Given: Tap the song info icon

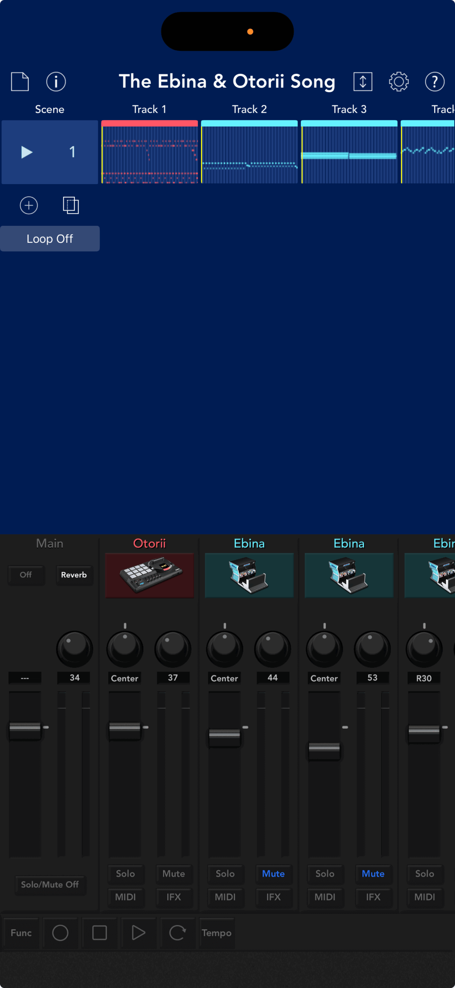Looking at the screenshot, I should [56, 81].
